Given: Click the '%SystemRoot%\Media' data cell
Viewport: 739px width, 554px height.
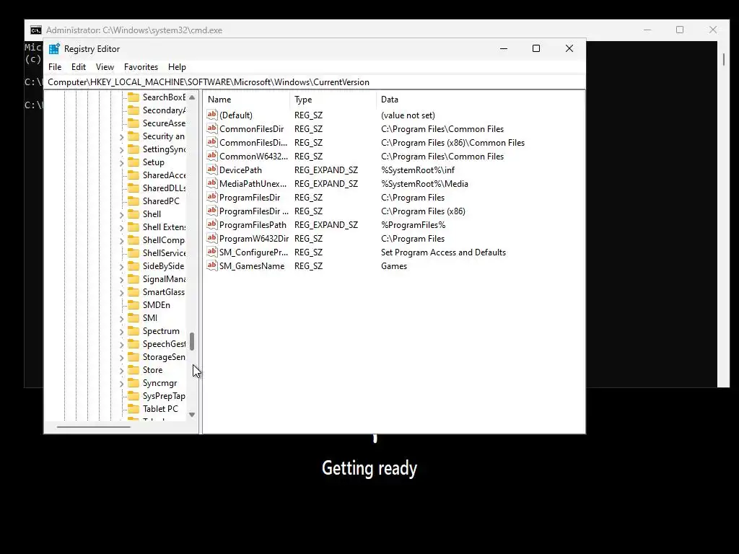Looking at the screenshot, I should click(424, 184).
